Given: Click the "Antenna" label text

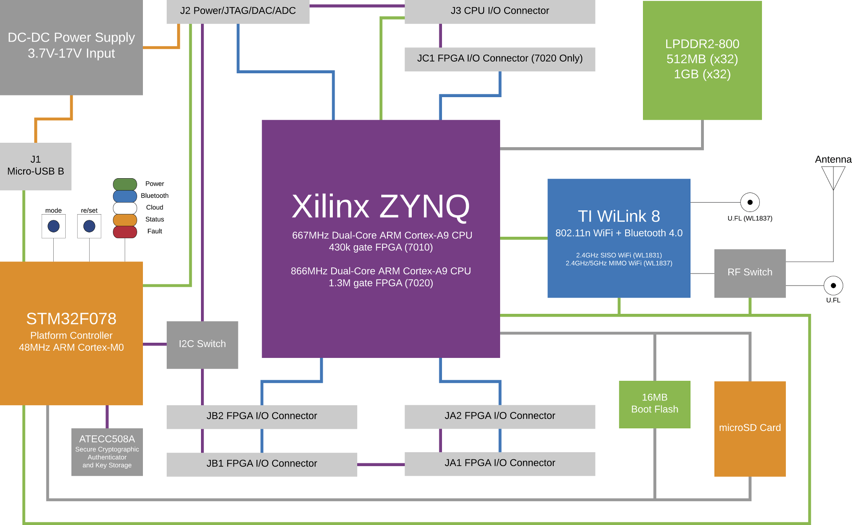Looking at the screenshot, I should [x=833, y=160].
